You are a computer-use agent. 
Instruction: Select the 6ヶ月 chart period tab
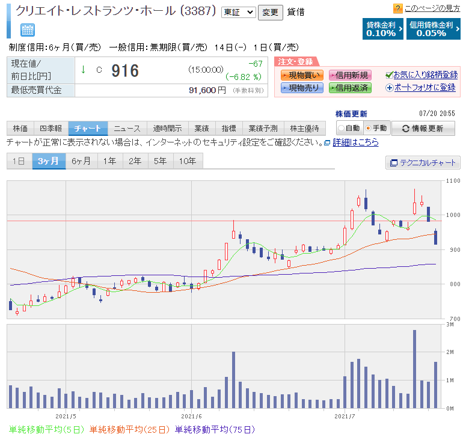[80, 161]
